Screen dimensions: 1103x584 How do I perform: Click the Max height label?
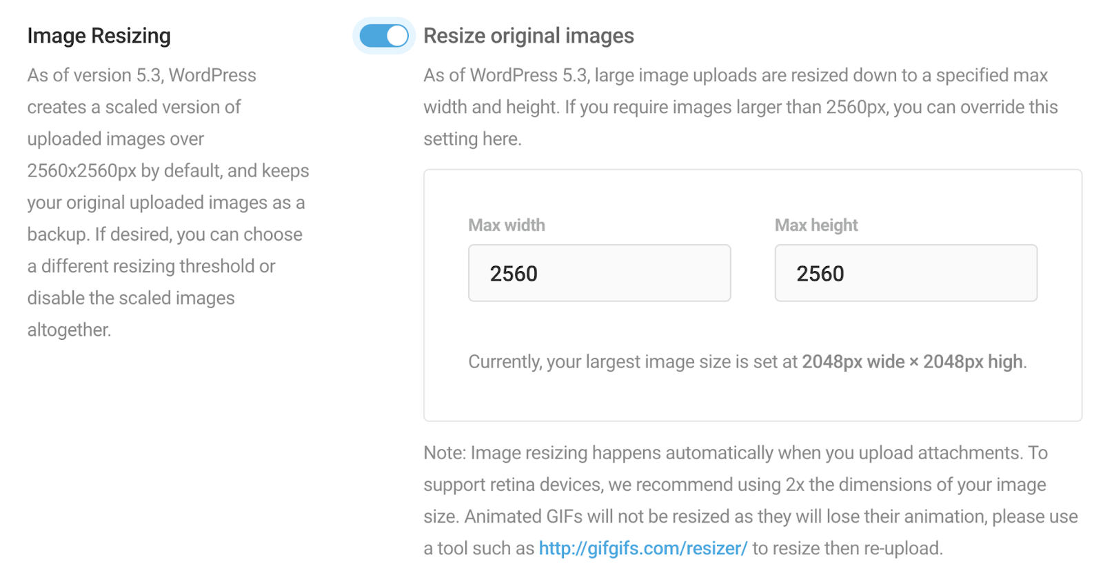pos(816,225)
